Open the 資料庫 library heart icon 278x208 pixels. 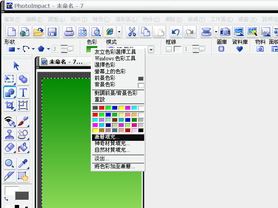(x=239, y=49)
